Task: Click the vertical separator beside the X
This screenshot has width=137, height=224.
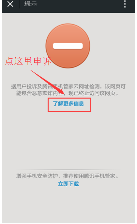Action: (19, 4)
